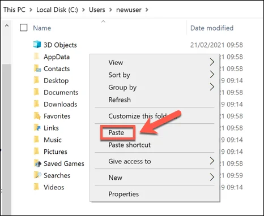Select the 3D Objects folder name

(x=60, y=45)
